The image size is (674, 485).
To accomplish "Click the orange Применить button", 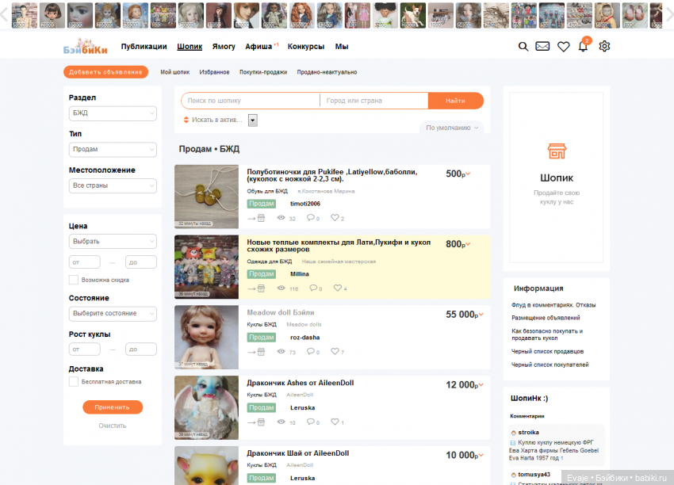I will pos(113,407).
